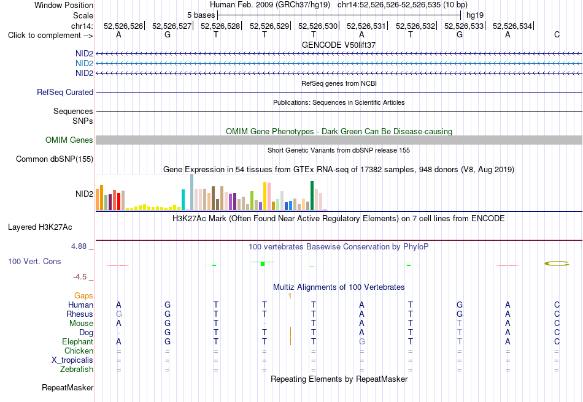Open OMIM Gene Phenotypes track title

(x=339, y=131)
